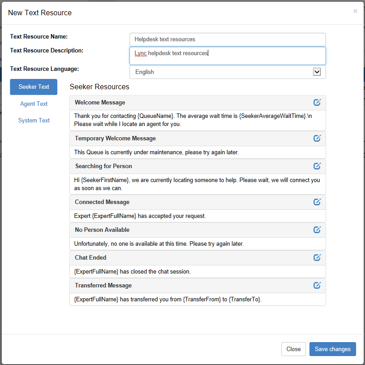
Task: Edit the No Person Available message
Action: (317, 230)
